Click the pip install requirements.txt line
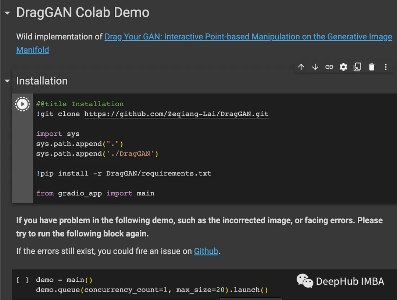 point(124,174)
